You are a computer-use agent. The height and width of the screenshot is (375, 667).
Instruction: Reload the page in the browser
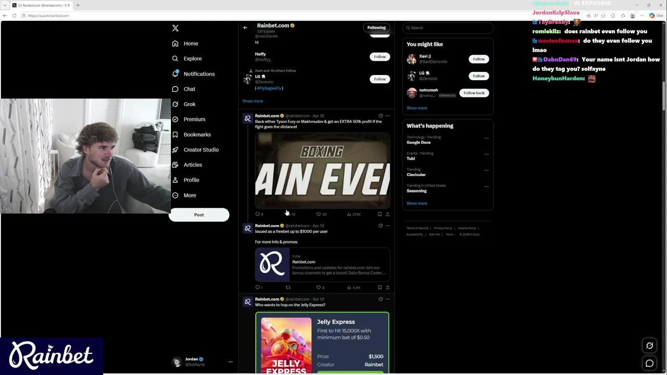(x=14, y=16)
